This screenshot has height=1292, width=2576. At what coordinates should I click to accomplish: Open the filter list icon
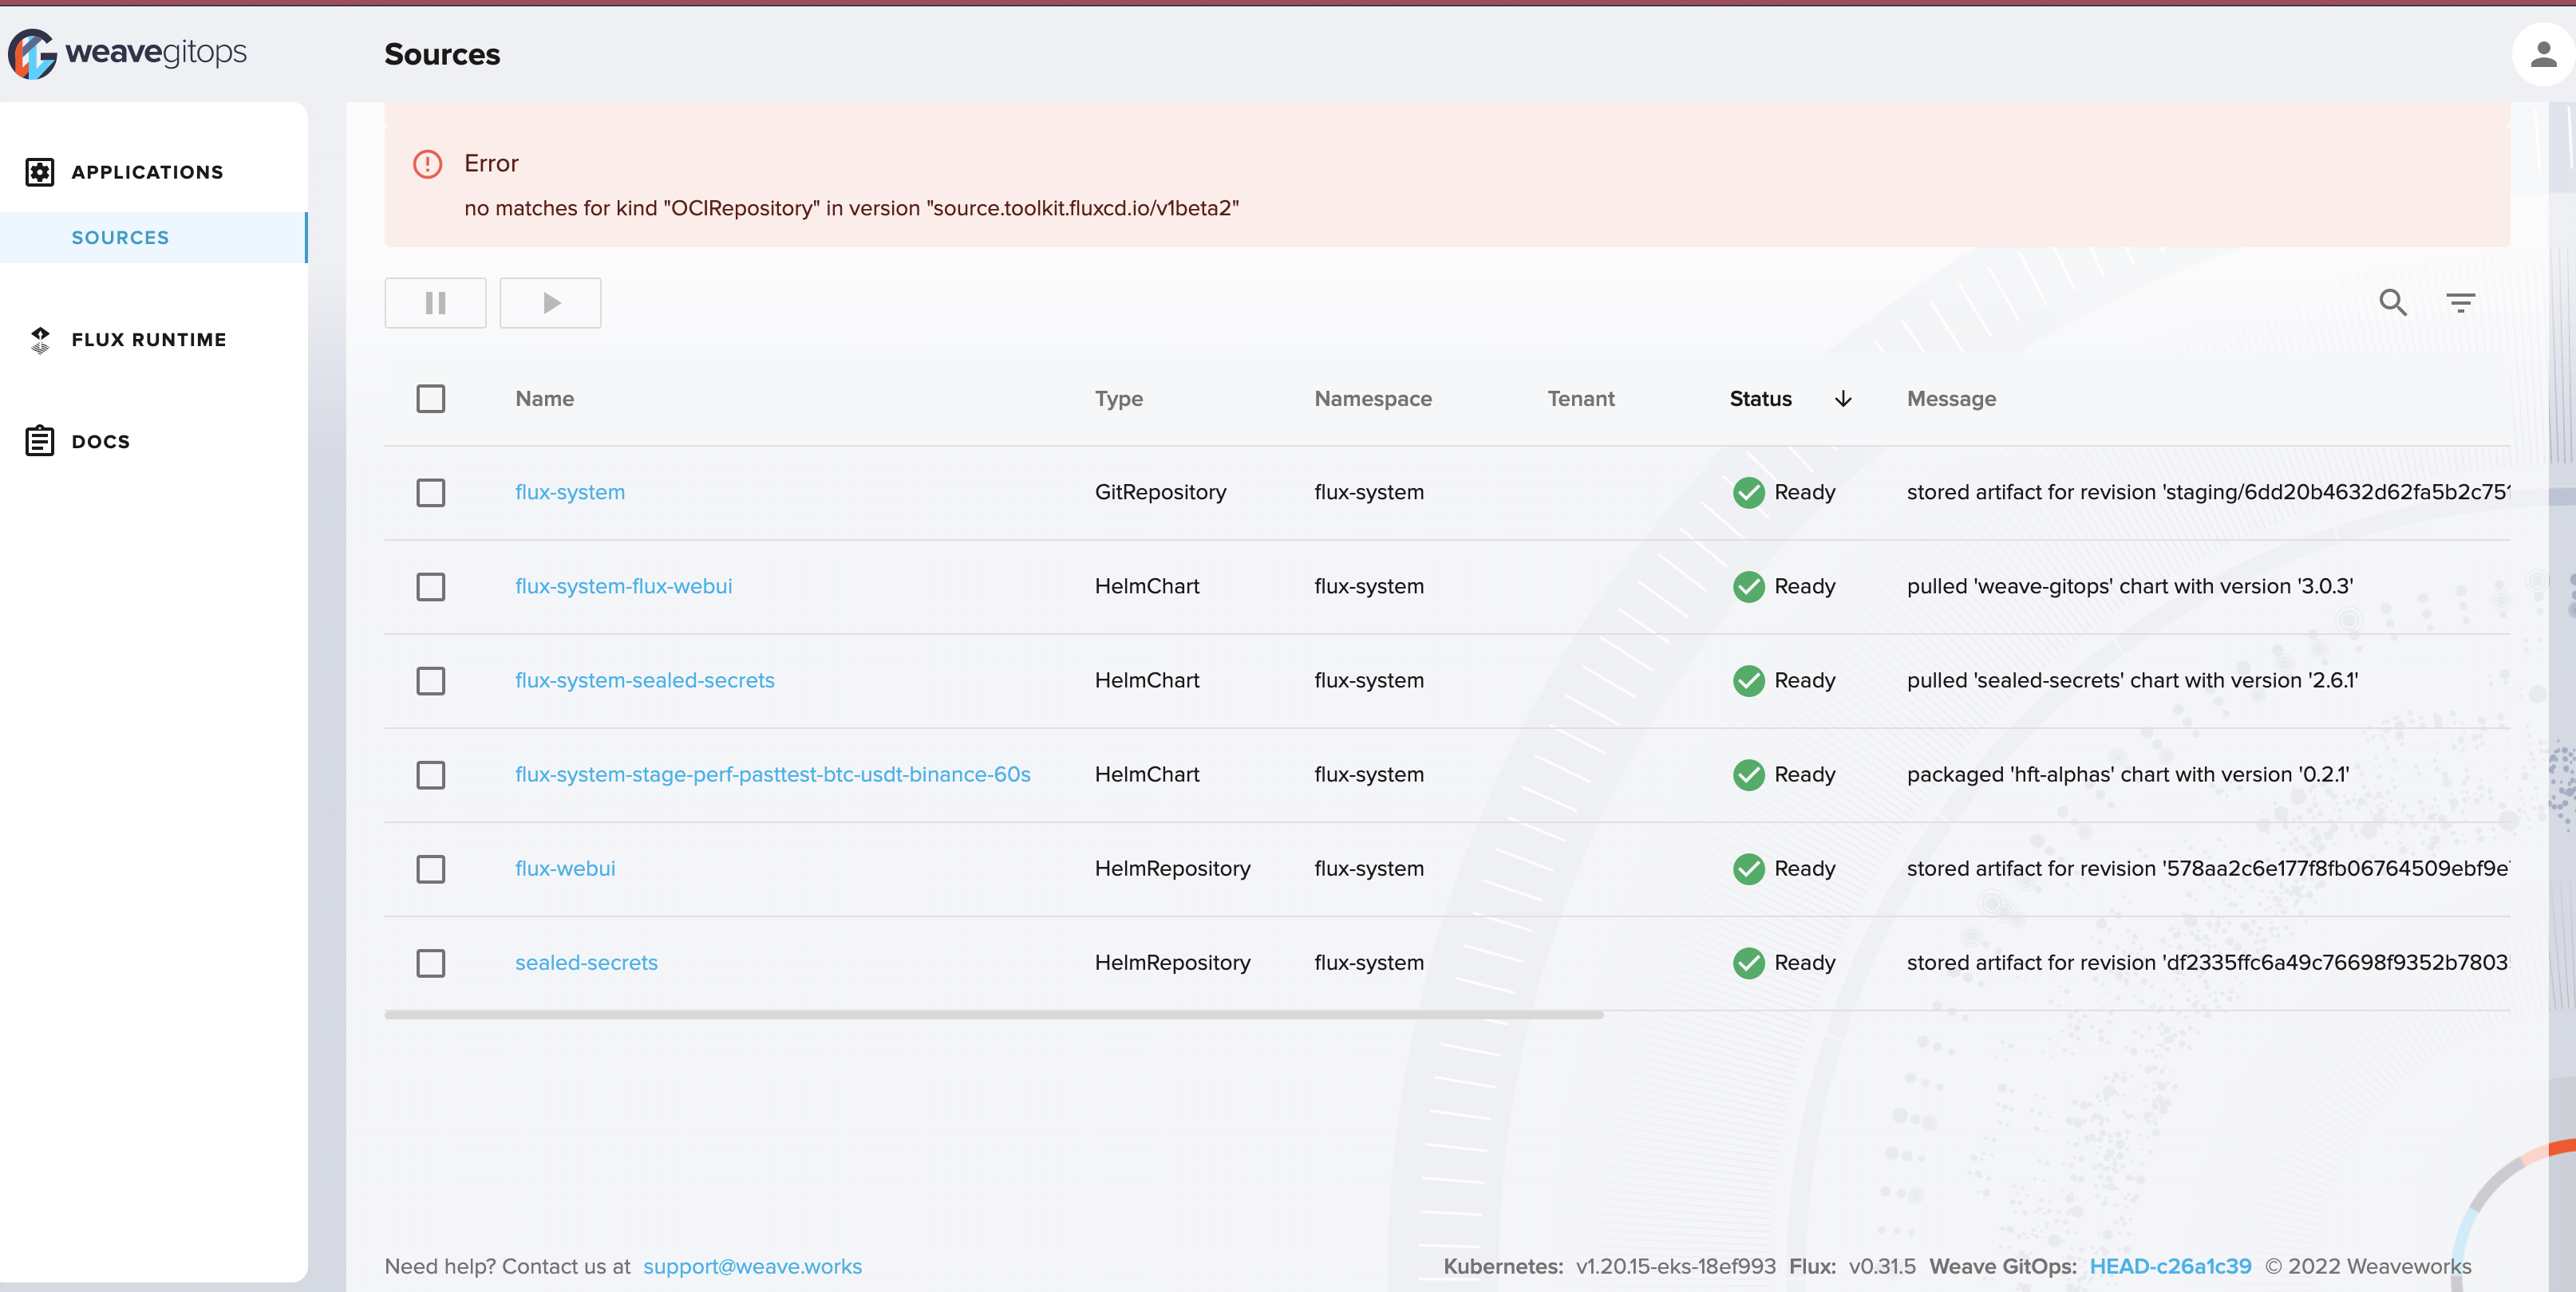(2460, 301)
